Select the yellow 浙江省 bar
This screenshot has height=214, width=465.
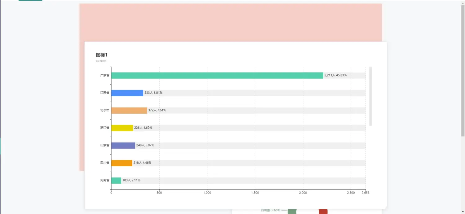(122, 128)
